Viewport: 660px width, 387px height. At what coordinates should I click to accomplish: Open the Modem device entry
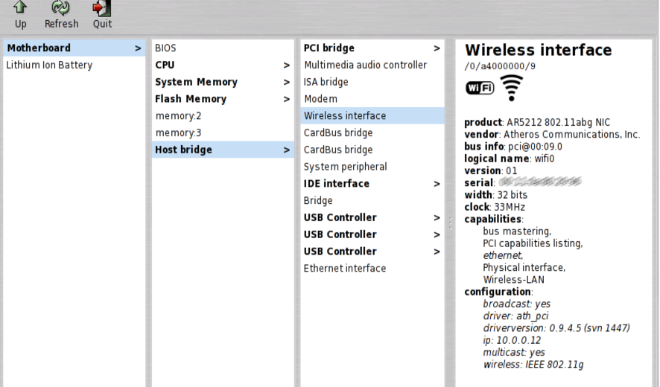pyautogui.click(x=320, y=99)
